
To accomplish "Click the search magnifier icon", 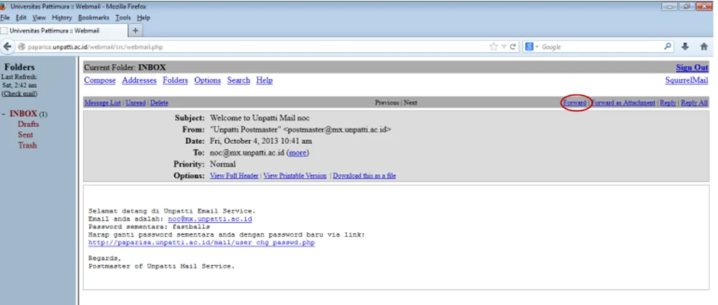I will pyautogui.click(x=668, y=46).
